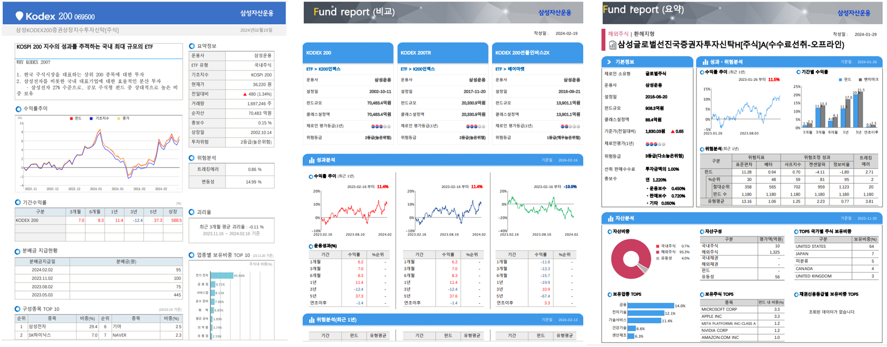Image resolution: width=887 pixels, height=347 pixels.
Task: Click the bullet icon beside 운용성과(%)
Action: [x=311, y=246]
